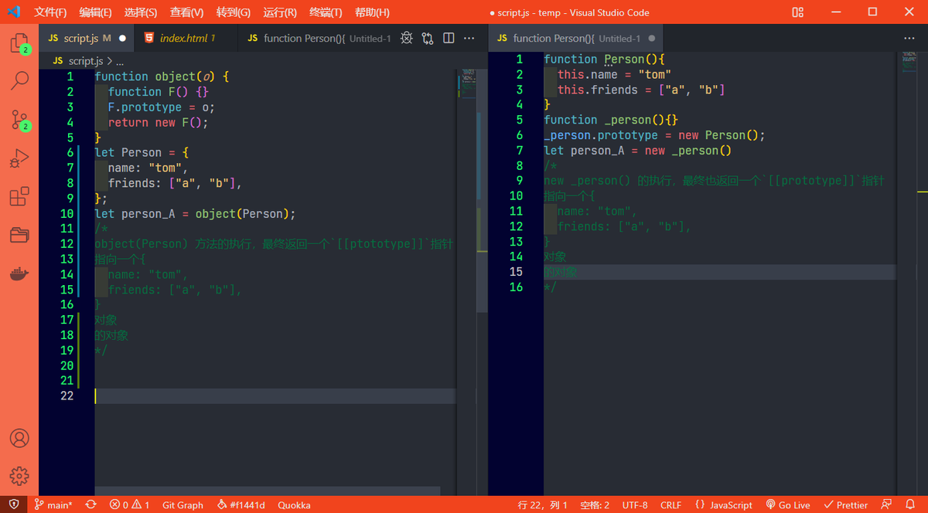Open the Extensions view icon
Image resolution: width=928 pixels, height=513 pixels.
pos(19,197)
